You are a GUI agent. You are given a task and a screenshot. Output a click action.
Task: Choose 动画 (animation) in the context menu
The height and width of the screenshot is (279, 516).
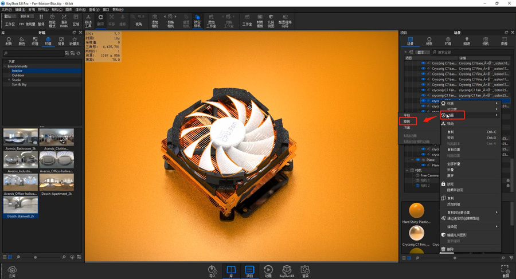470,115
